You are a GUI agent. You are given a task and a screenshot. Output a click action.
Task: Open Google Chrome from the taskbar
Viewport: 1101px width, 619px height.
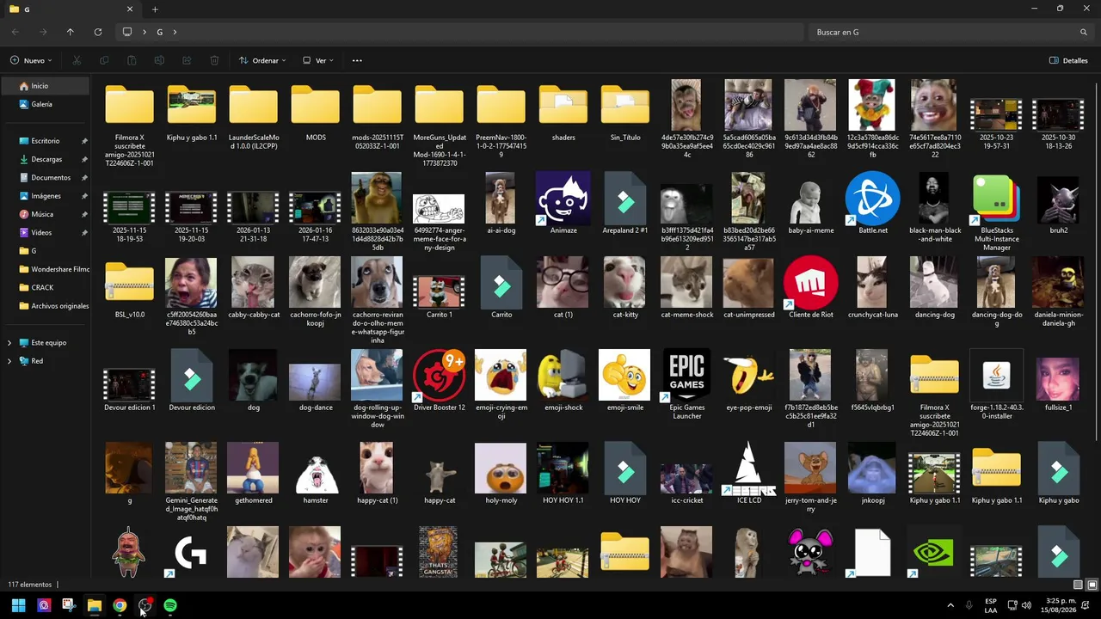pyautogui.click(x=120, y=605)
